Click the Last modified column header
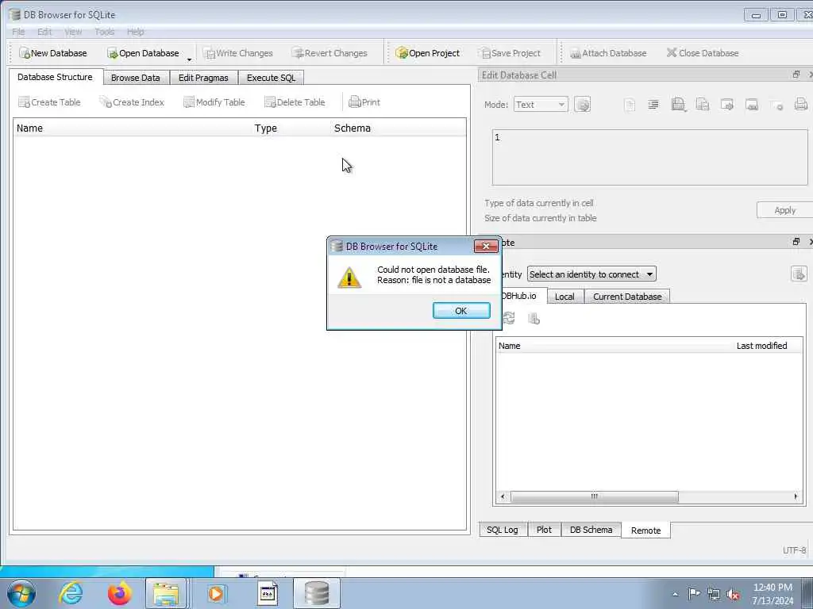813x609 pixels. [x=761, y=346]
